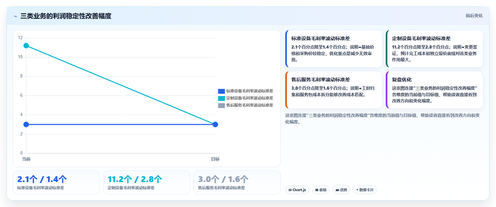
Task: Open the card describing 3.0个百分点降至1.6个百分点
Action: coord(334,90)
